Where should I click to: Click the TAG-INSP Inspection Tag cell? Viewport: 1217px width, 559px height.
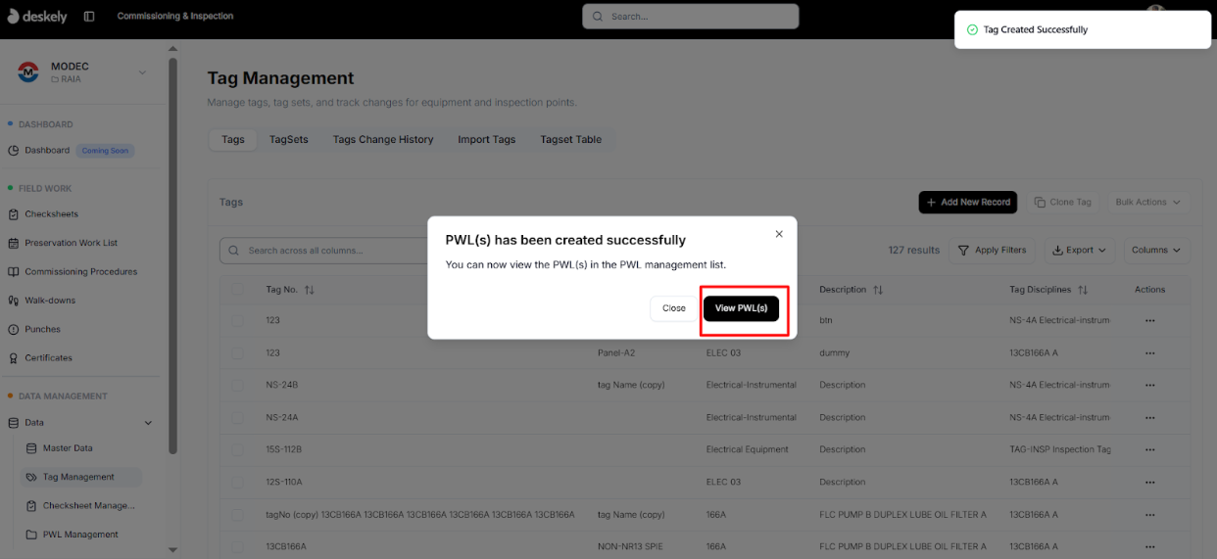pyautogui.click(x=1060, y=449)
